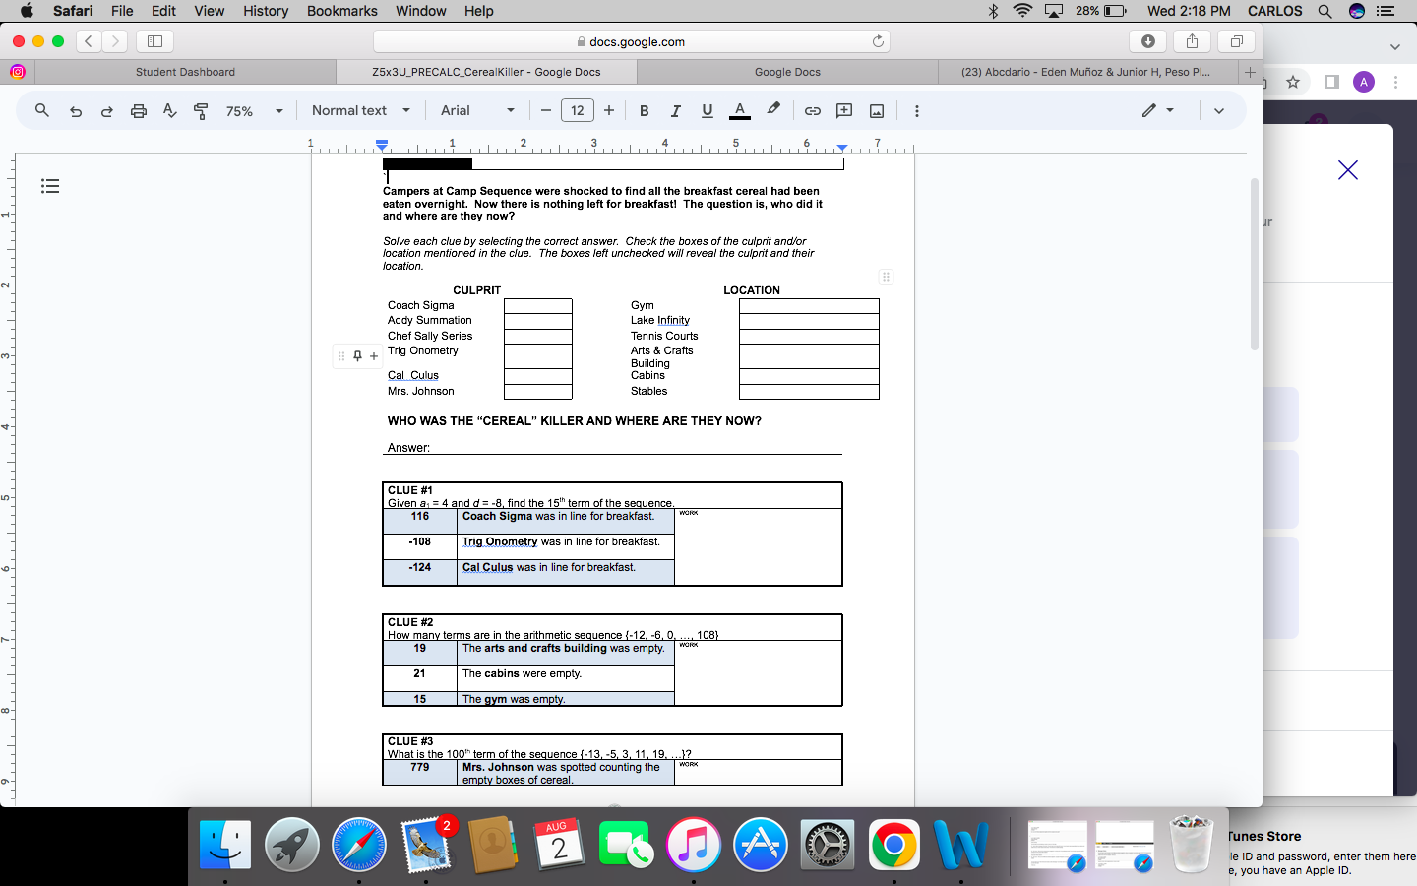Redo the last action
The width and height of the screenshot is (1417, 886).
click(x=106, y=111)
